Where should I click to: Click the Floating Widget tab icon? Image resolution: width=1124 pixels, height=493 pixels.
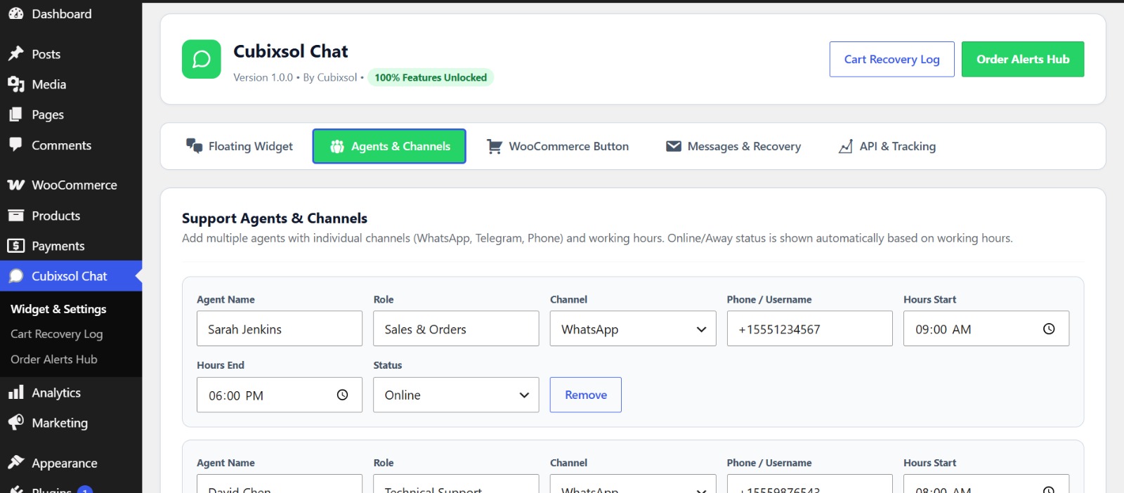click(x=194, y=145)
